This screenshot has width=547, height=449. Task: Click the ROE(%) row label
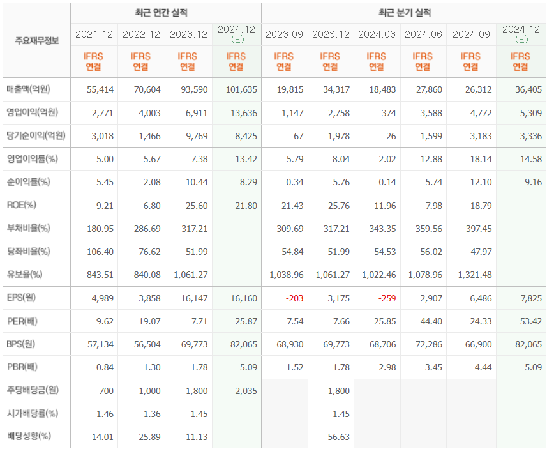pos(21,205)
